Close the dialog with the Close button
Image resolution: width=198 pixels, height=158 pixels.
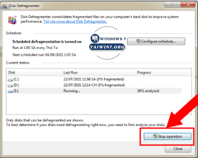(178, 149)
